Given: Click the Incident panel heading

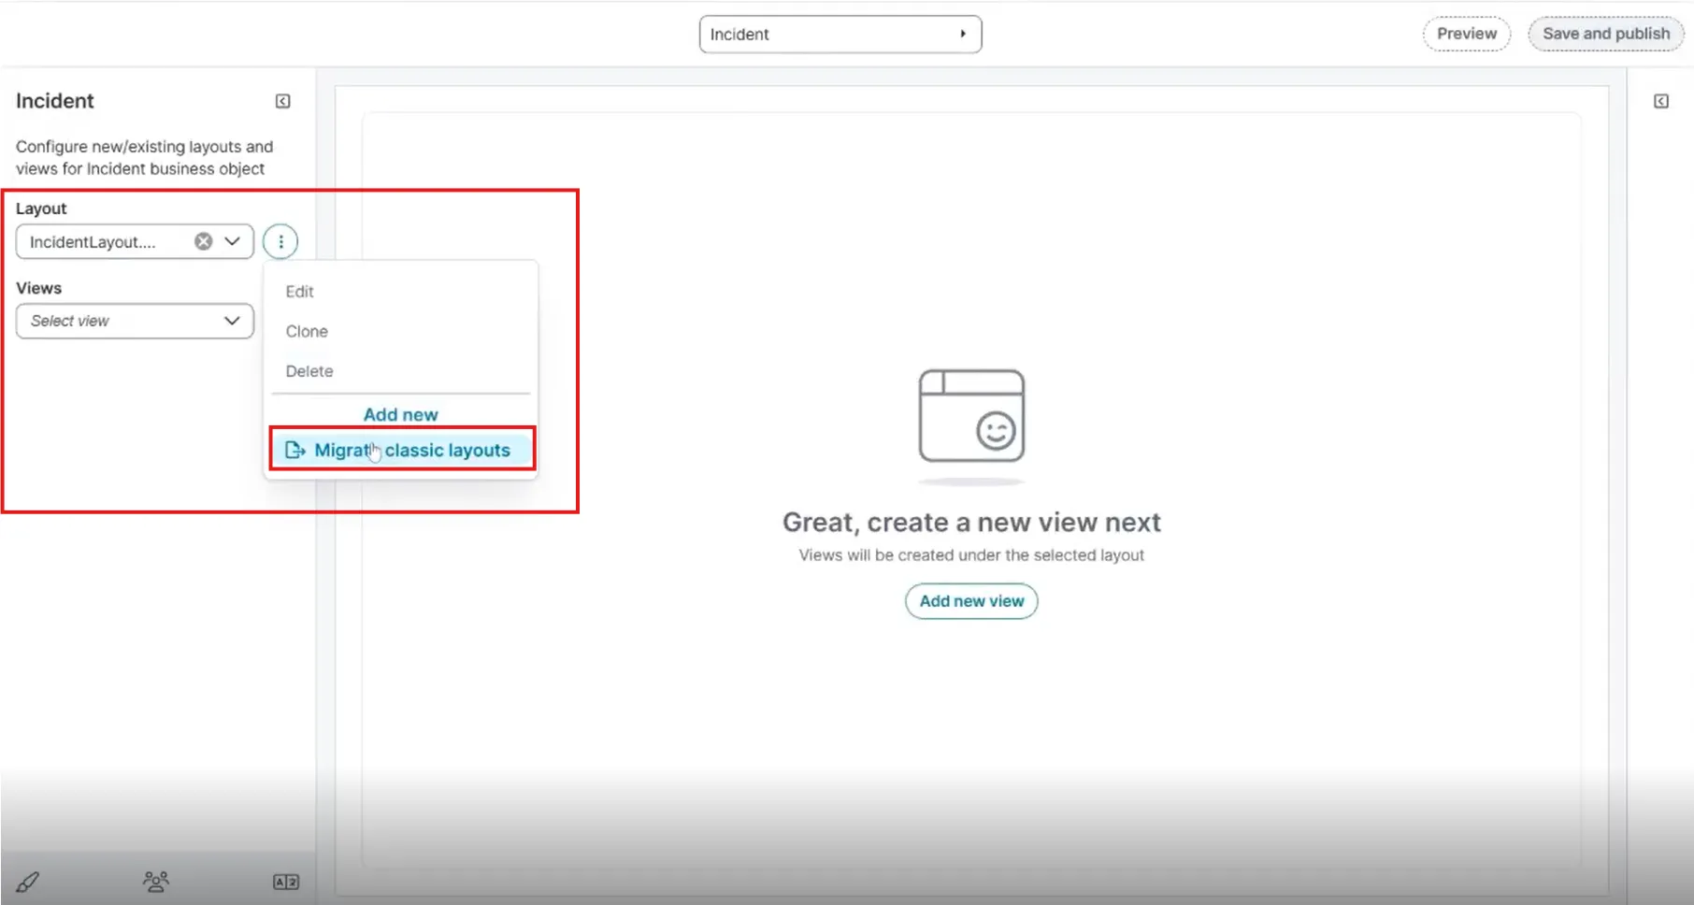Looking at the screenshot, I should 55,101.
